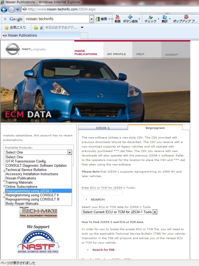Click the Tech-Mate Tool & Equipment logo
The image size is (199, 266).
(39, 212)
